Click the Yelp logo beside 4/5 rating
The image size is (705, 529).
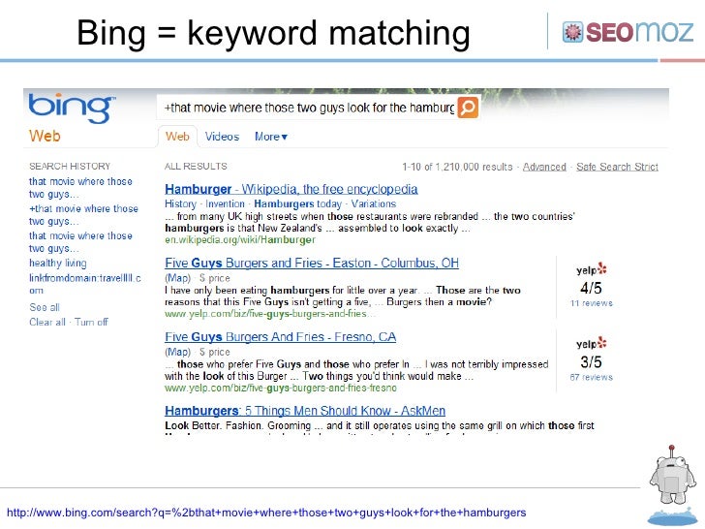click(591, 270)
